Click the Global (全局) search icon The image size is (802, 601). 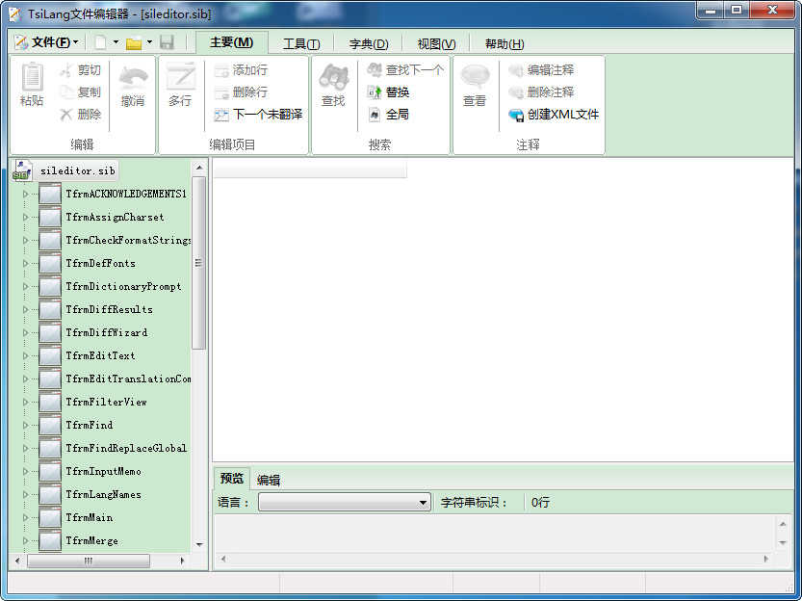(375, 114)
